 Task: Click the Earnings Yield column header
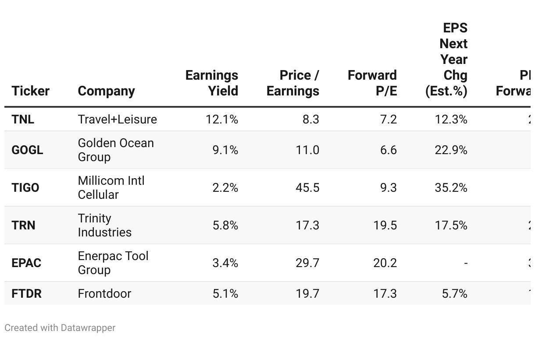tap(211, 83)
